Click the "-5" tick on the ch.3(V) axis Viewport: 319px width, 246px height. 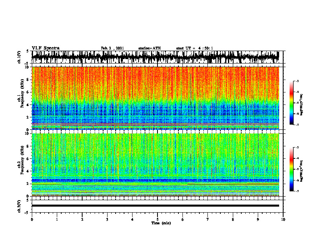coord(27,213)
